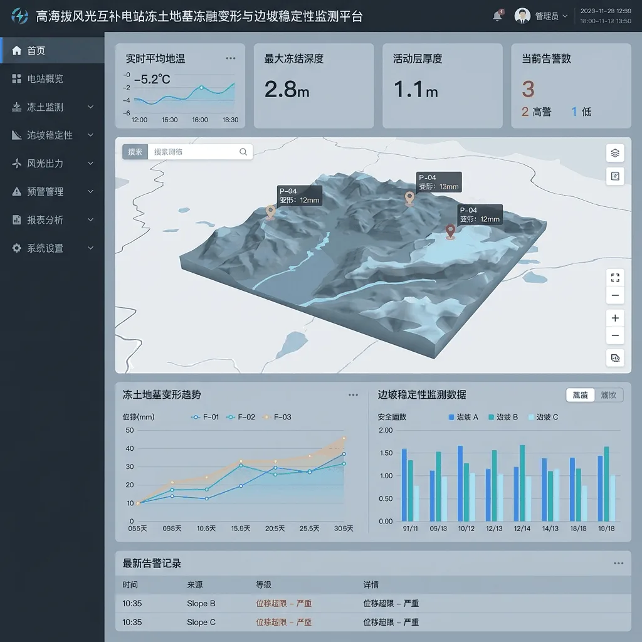Expand the 系统设置 chevron
This screenshot has width=642, height=642.
[90, 248]
